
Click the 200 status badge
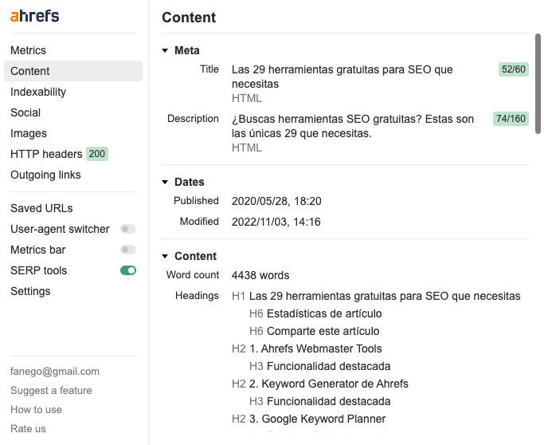click(97, 154)
